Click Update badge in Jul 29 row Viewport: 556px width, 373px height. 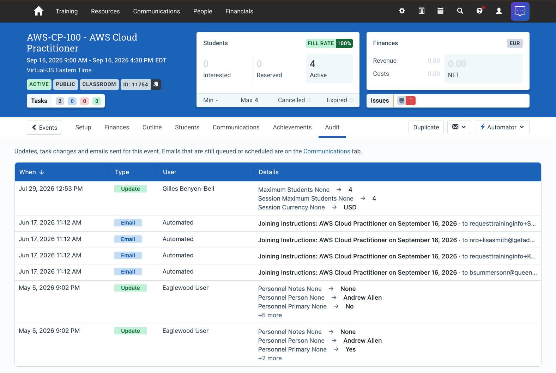(x=131, y=189)
